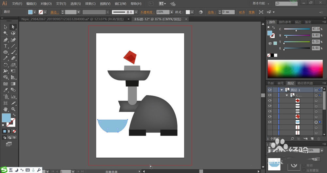Viewport: 327px width, 173px height.
Task: Set toolbox paint mode to Gradient
Action: point(9,131)
